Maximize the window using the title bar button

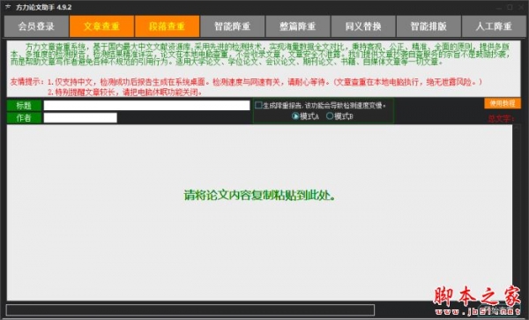510,7
